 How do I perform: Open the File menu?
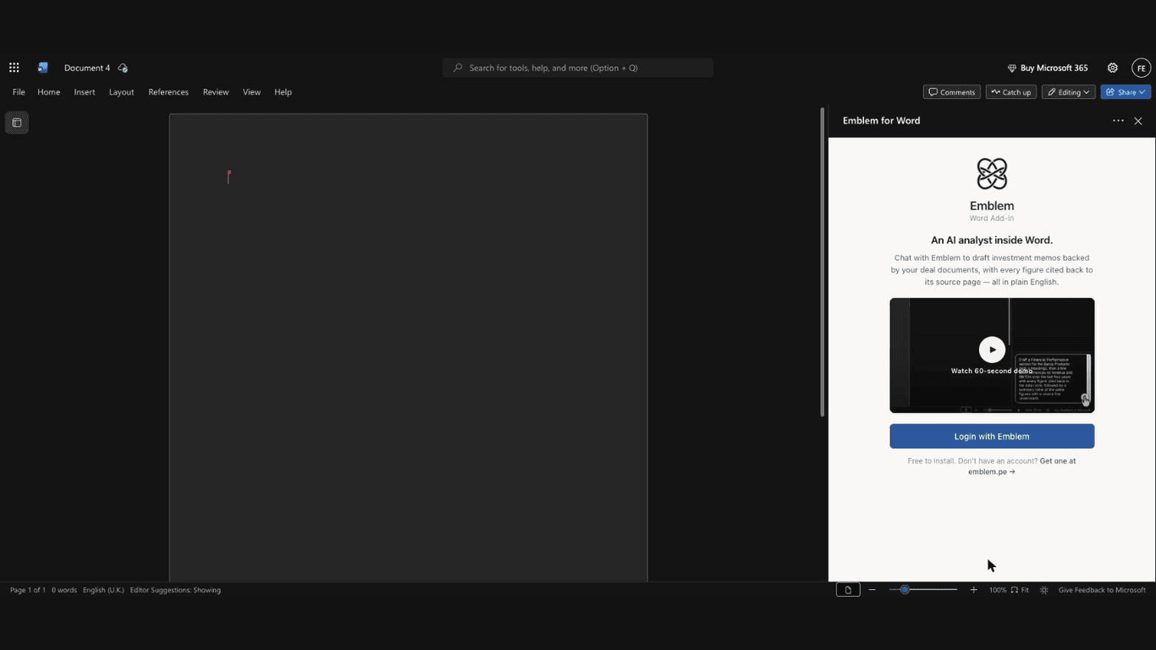19,92
